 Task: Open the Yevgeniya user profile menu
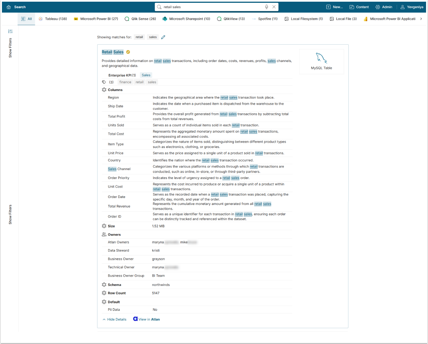click(412, 7)
